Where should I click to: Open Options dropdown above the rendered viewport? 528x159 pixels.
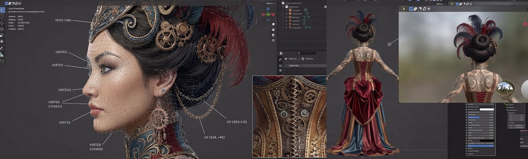coord(441,4)
